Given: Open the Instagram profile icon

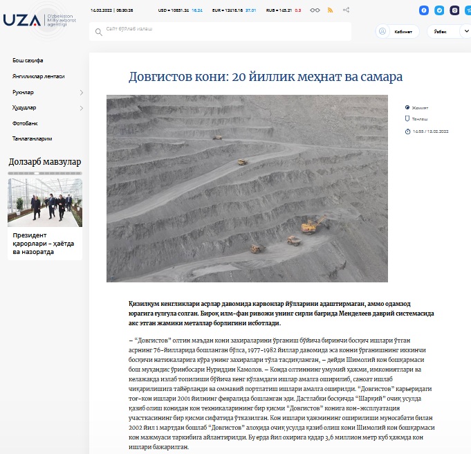Looking at the screenshot, I should [x=454, y=10].
